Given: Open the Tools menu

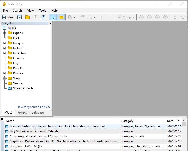Looking at the screenshot, I should point(42,11).
